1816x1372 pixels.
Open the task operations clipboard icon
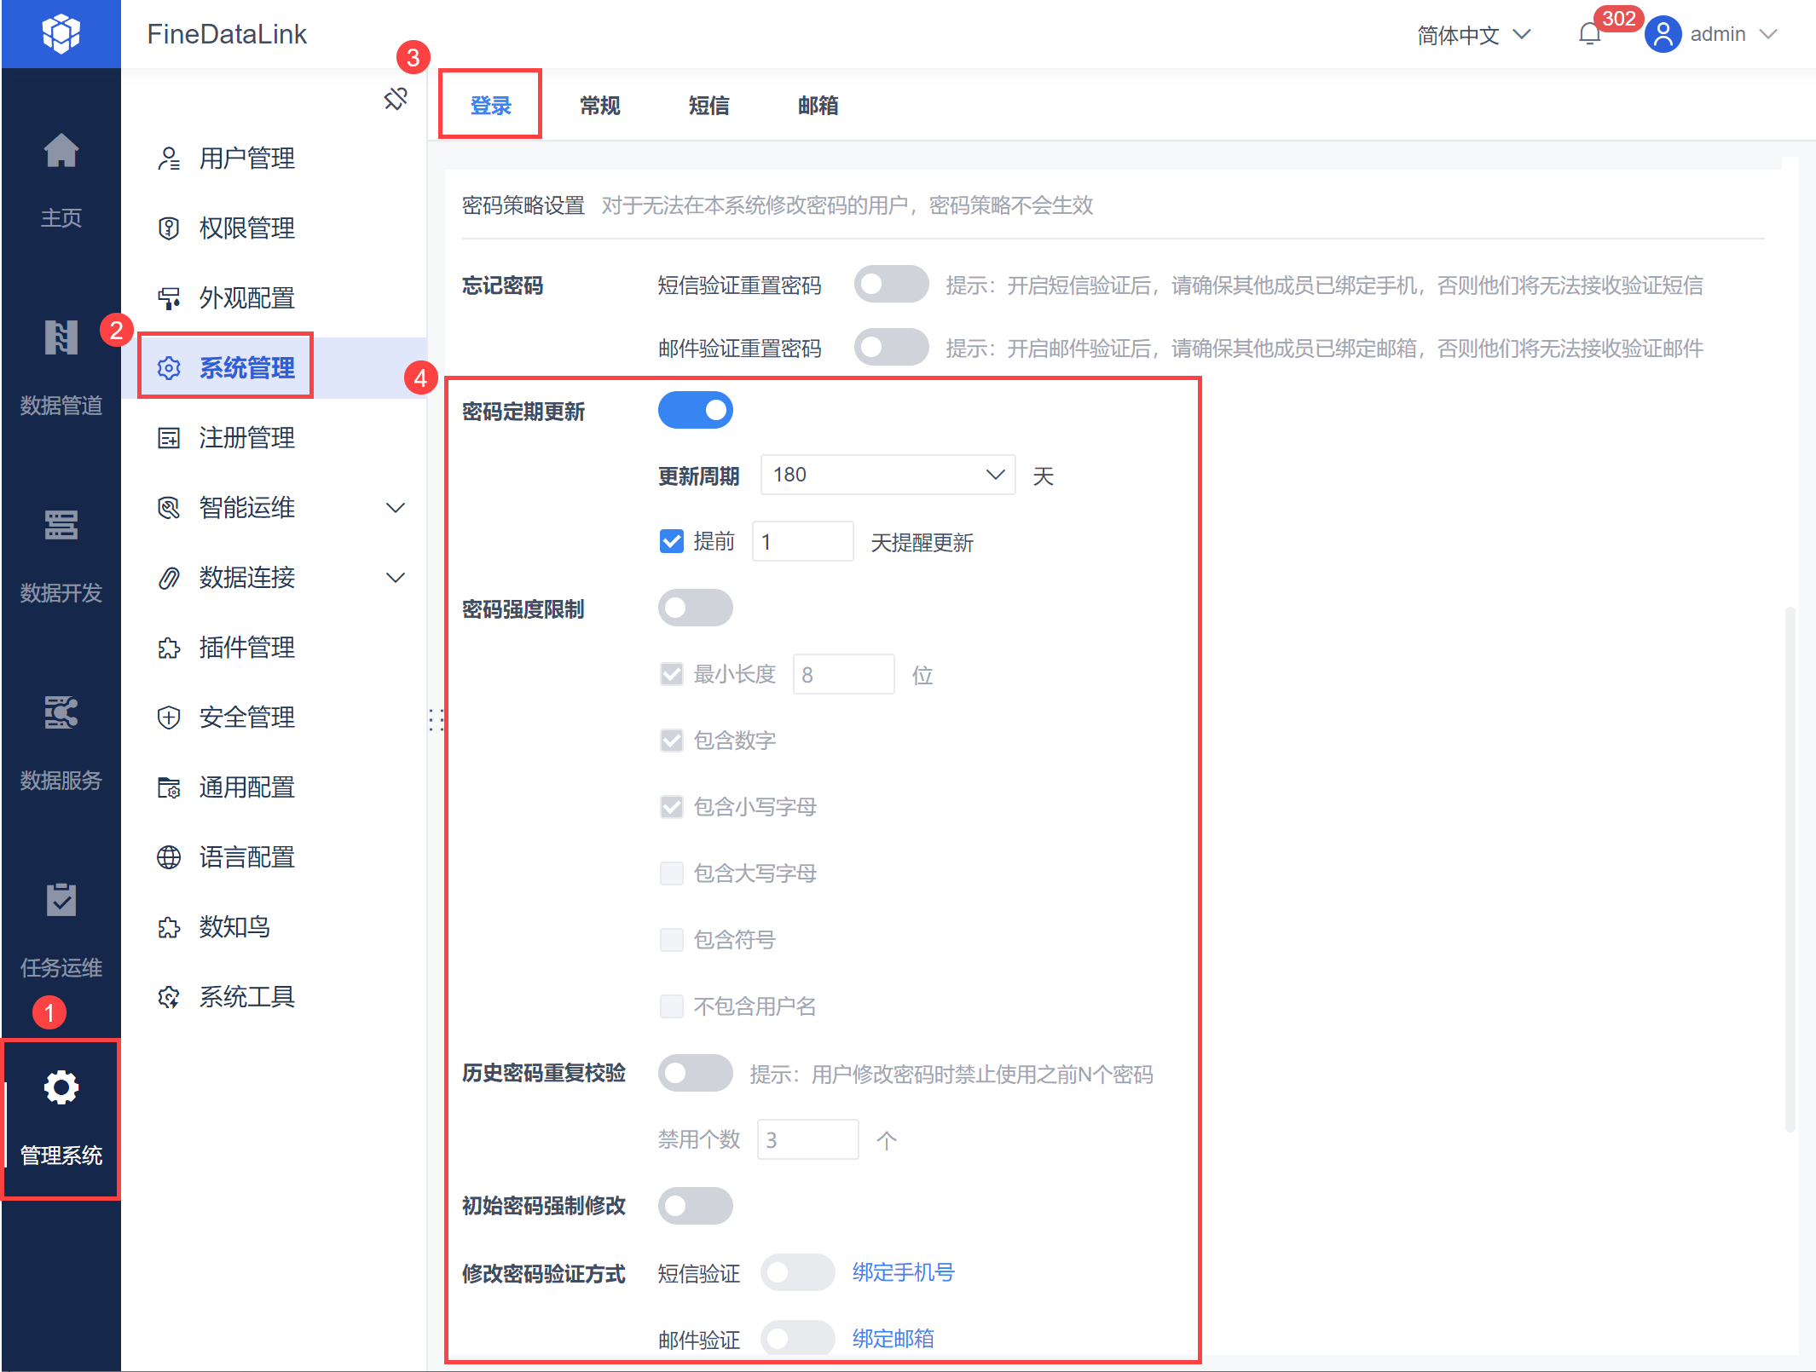pos(61,901)
